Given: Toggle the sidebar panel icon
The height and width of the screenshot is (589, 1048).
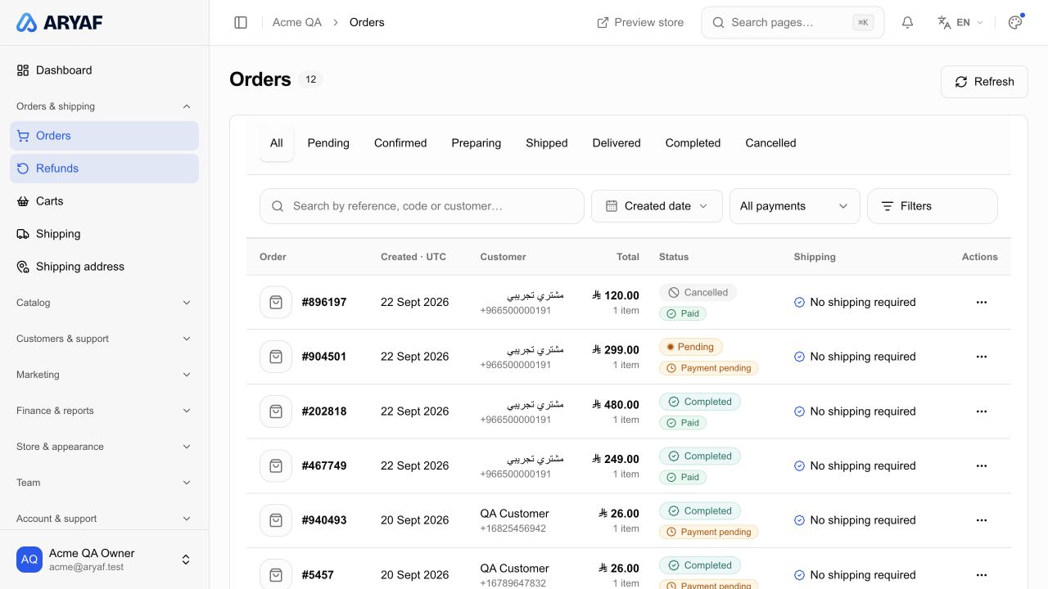Looking at the screenshot, I should [241, 23].
